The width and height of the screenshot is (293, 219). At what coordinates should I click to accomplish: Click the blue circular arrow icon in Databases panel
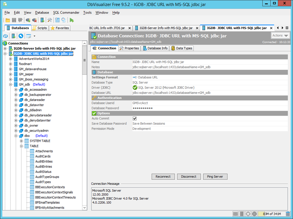(21, 36)
